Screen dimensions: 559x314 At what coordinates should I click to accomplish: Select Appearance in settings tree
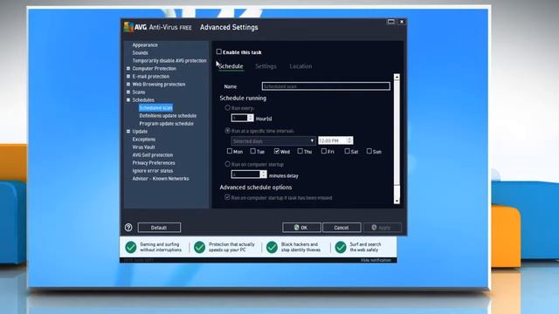coord(145,44)
